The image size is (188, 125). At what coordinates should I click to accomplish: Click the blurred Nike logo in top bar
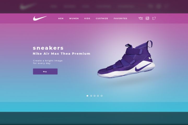click(28, 6)
